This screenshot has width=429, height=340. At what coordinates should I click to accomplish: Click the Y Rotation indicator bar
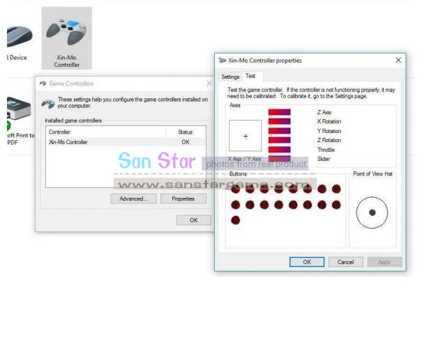click(279, 131)
